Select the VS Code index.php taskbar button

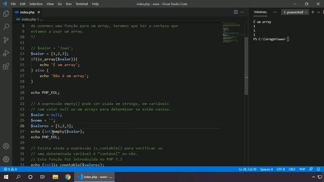[x=95, y=177]
